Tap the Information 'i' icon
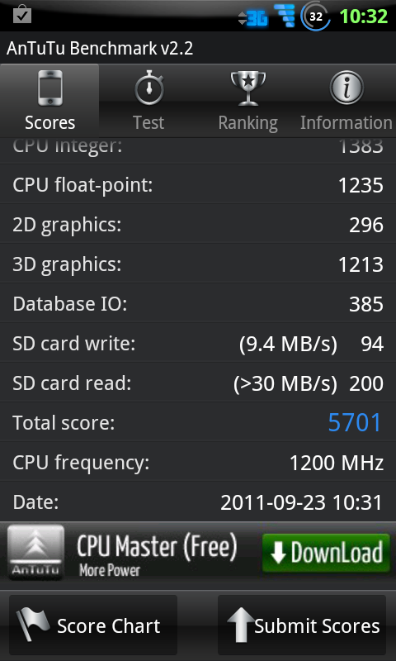This screenshot has width=396, height=661. coord(346,88)
